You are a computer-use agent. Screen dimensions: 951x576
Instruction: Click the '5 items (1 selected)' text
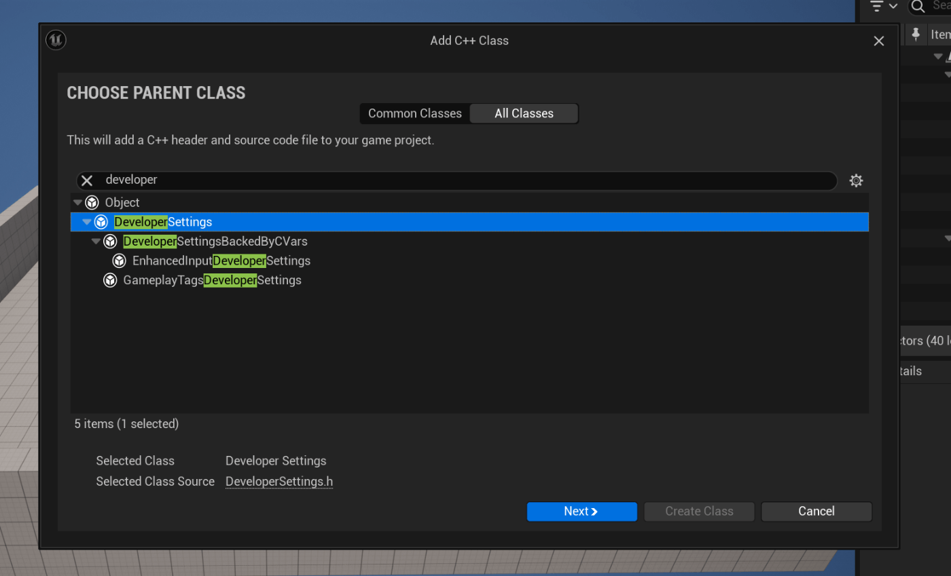pos(126,424)
